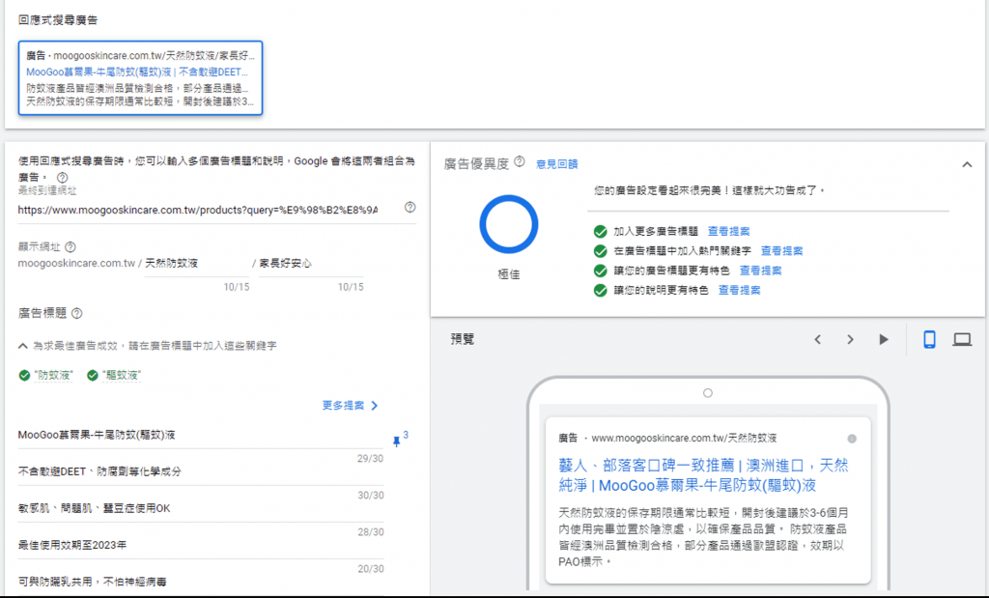The height and width of the screenshot is (598, 989).
Task: Edit headline 敏感肌、問題肌、蠶豆症使用OK
Action: click(x=201, y=508)
